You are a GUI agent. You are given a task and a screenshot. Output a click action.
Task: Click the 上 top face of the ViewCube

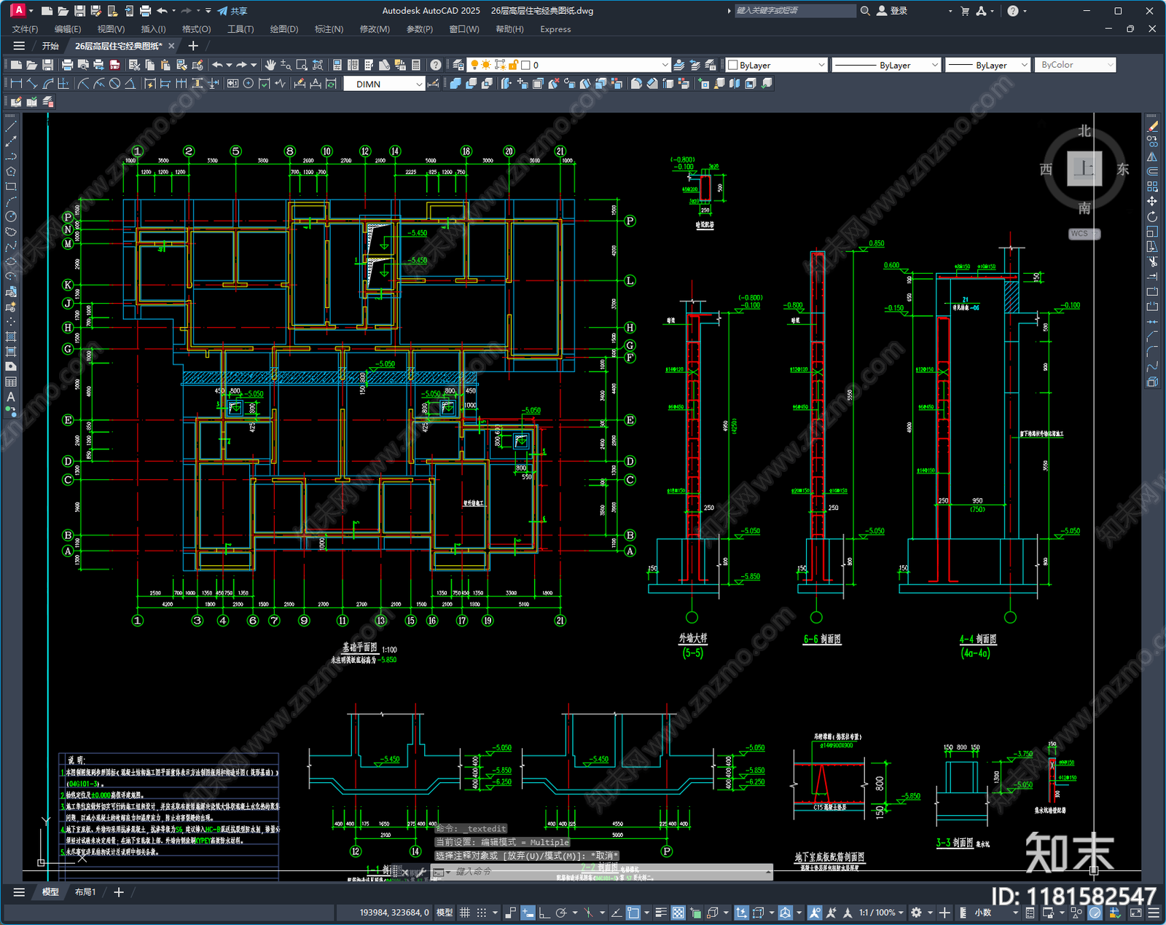tap(1084, 169)
